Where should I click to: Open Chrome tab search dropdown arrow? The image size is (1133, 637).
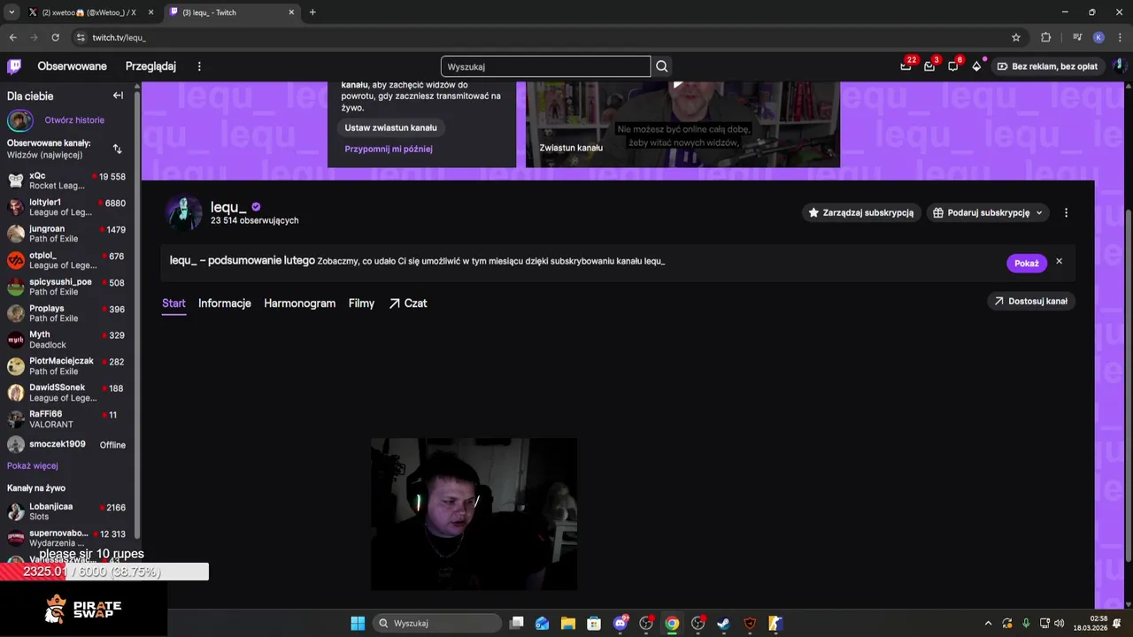12,12
